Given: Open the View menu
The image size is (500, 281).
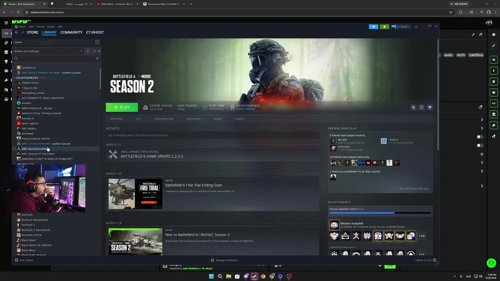Looking at the screenshot, I should point(31,27).
